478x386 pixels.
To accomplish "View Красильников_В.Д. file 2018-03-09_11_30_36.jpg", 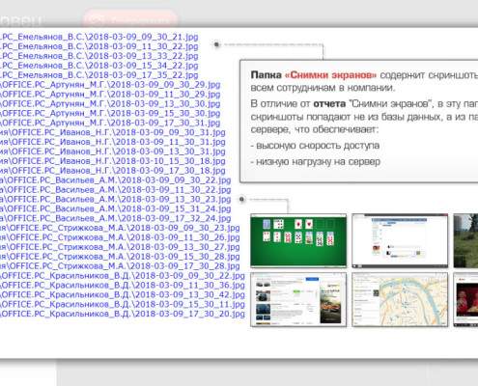I will tap(123, 286).
